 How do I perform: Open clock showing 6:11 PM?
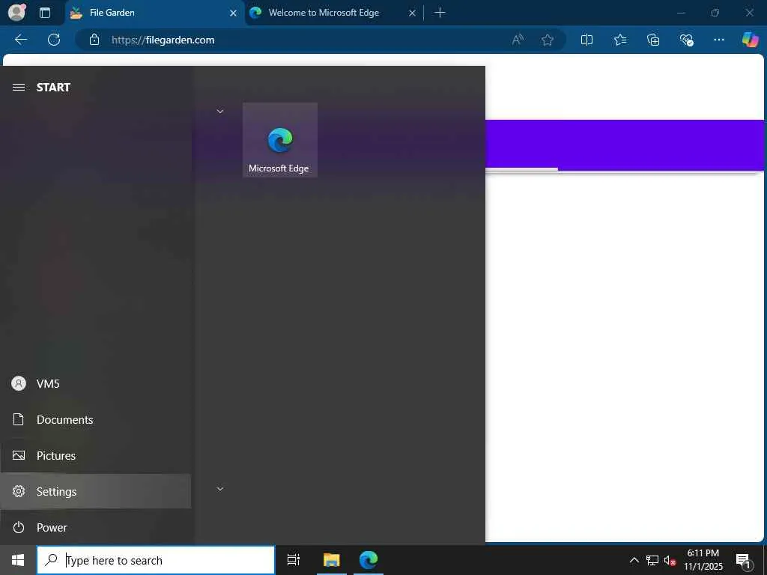tap(703, 560)
